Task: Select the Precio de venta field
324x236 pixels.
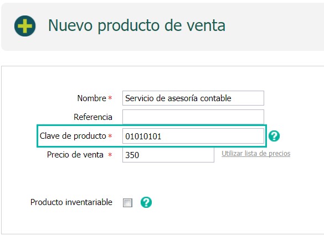Action: [x=168, y=155]
